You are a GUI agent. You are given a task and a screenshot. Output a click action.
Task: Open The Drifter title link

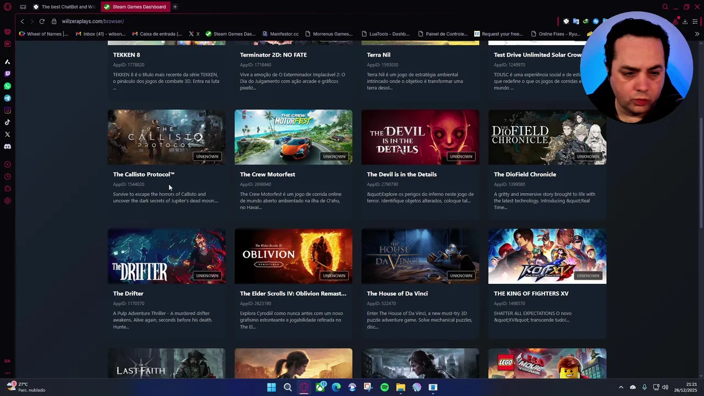(x=128, y=294)
